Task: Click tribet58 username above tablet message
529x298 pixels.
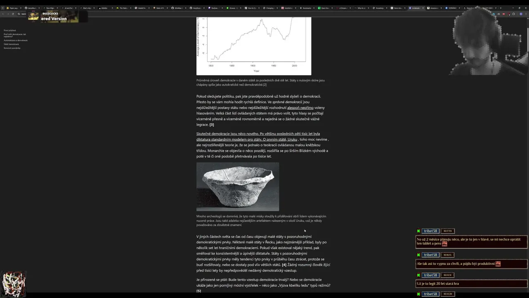Action: pos(430,231)
